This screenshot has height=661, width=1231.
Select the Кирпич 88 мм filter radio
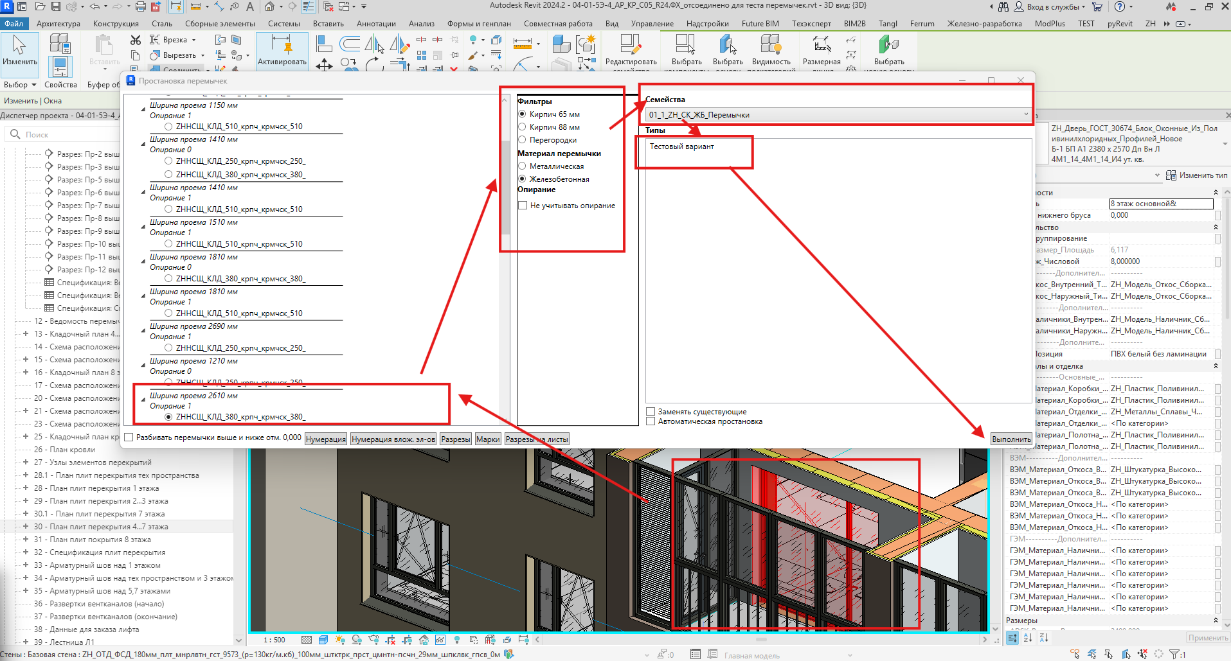click(x=522, y=127)
